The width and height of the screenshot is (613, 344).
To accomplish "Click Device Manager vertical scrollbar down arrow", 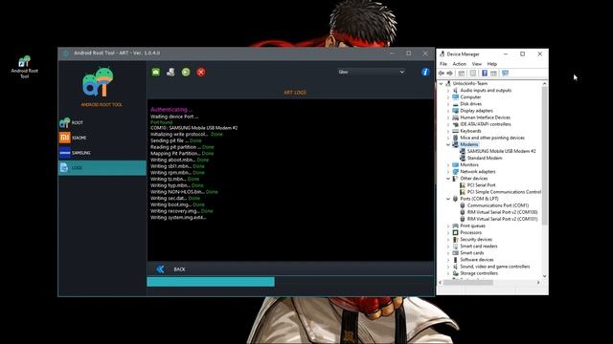I will coord(545,276).
